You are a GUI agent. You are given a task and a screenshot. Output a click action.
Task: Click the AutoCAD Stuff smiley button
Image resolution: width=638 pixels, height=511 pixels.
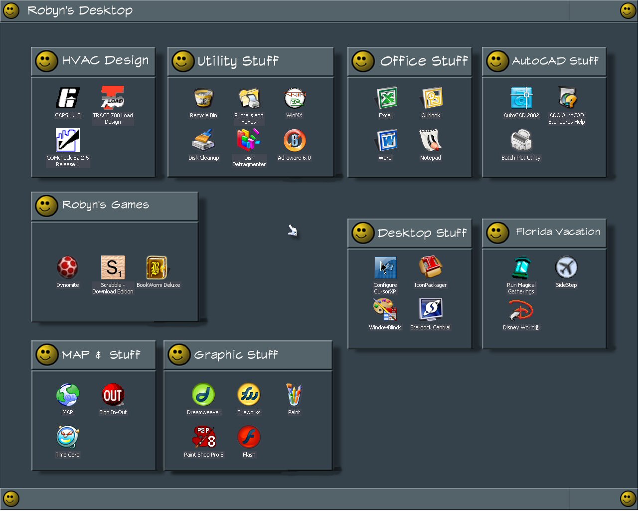click(x=497, y=61)
